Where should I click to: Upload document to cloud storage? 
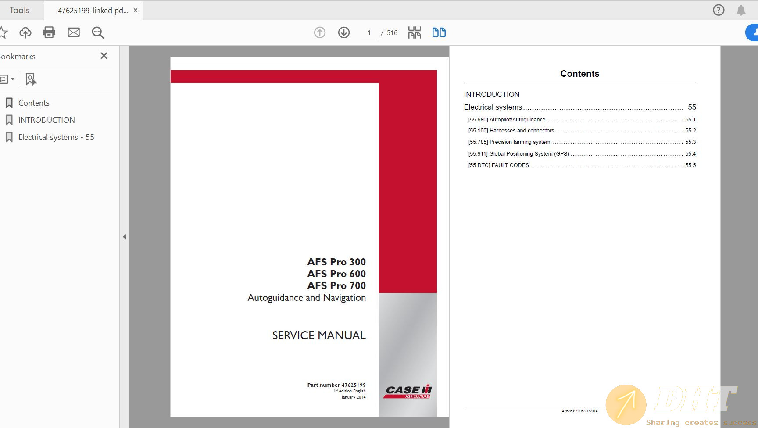(25, 32)
